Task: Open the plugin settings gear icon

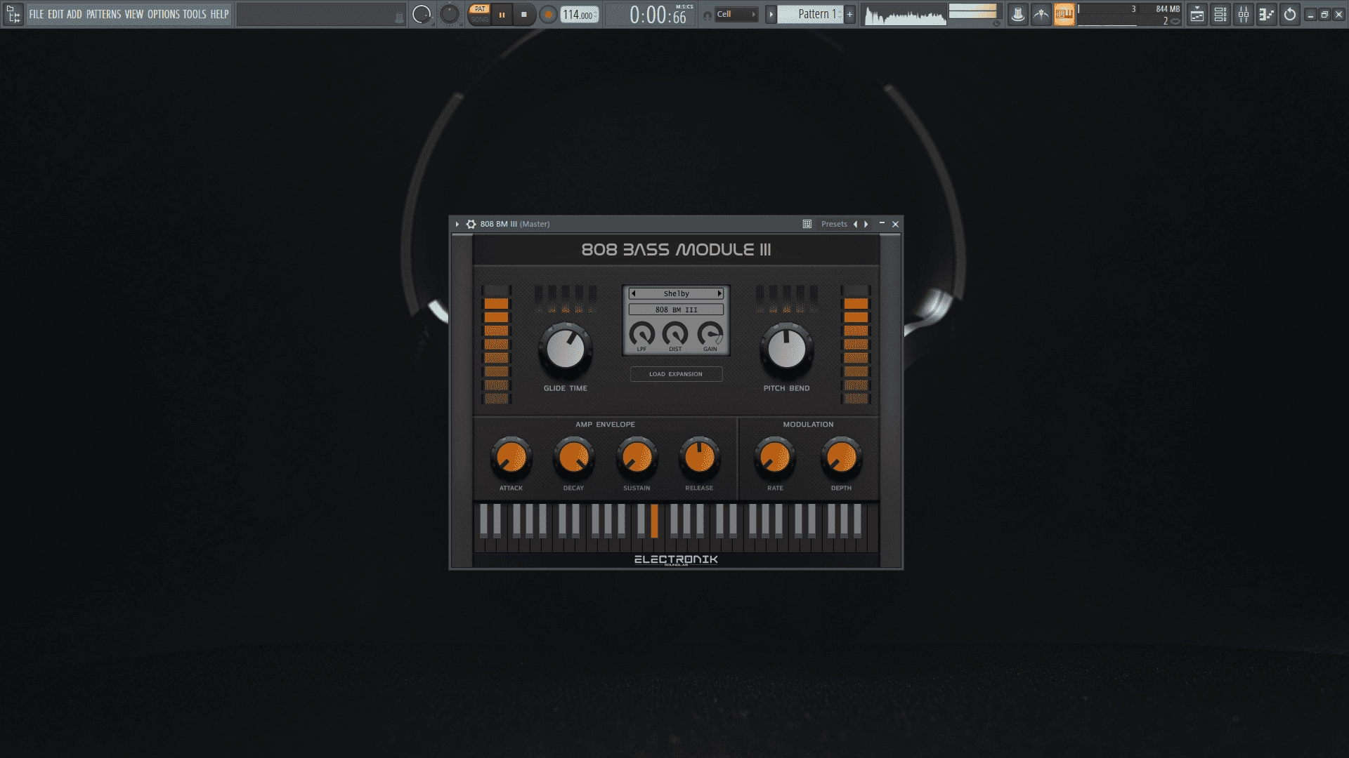Action: tap(471, 224)
